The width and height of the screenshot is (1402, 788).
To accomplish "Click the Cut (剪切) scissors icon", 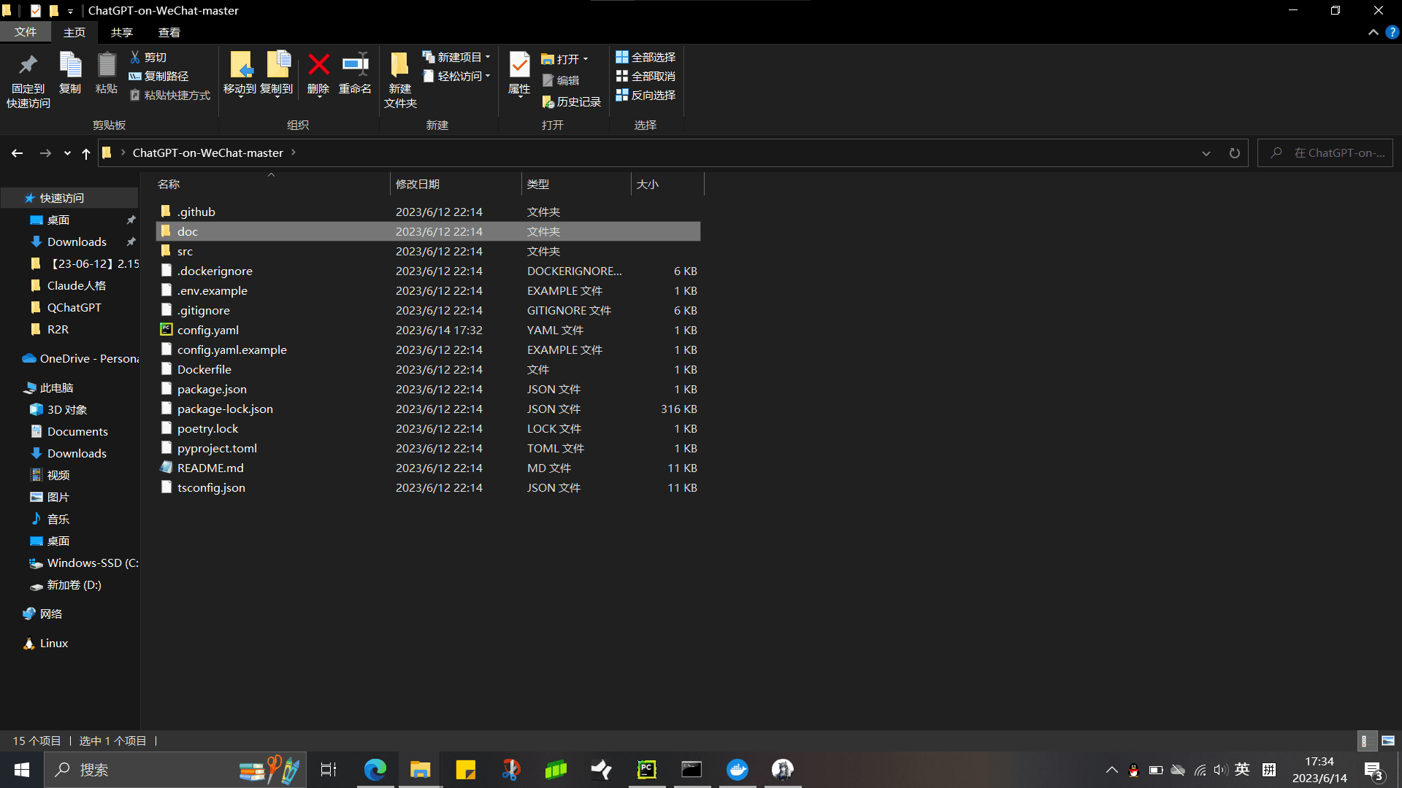I will (136, 57).
